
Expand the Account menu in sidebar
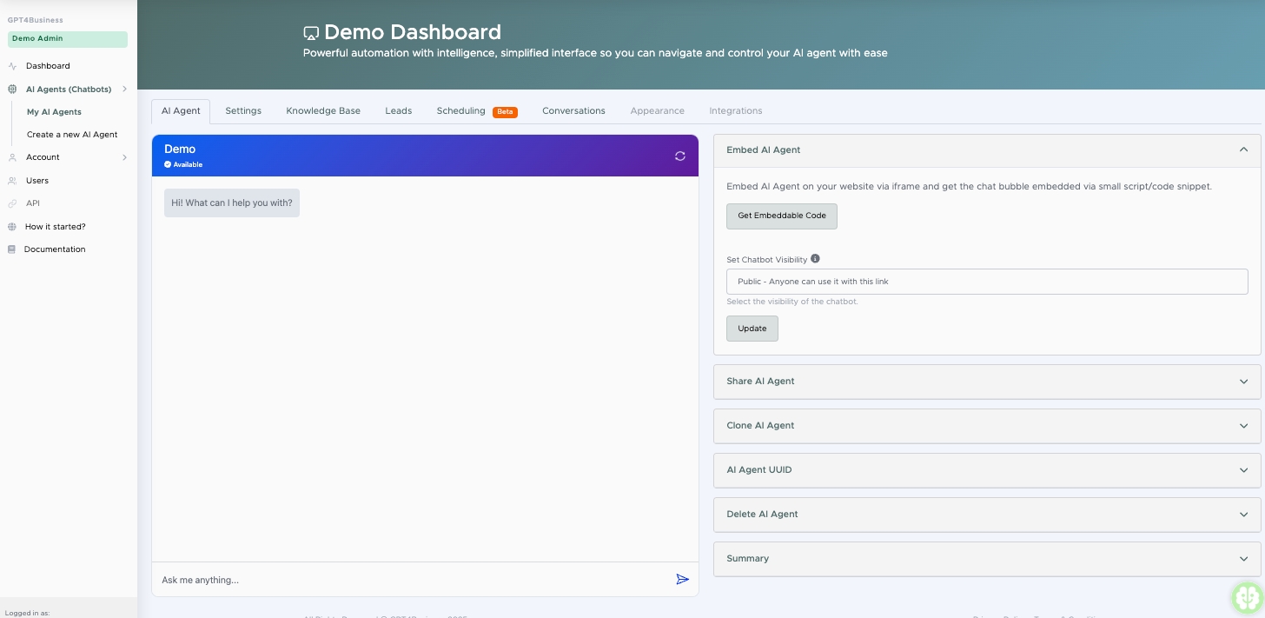68,157
